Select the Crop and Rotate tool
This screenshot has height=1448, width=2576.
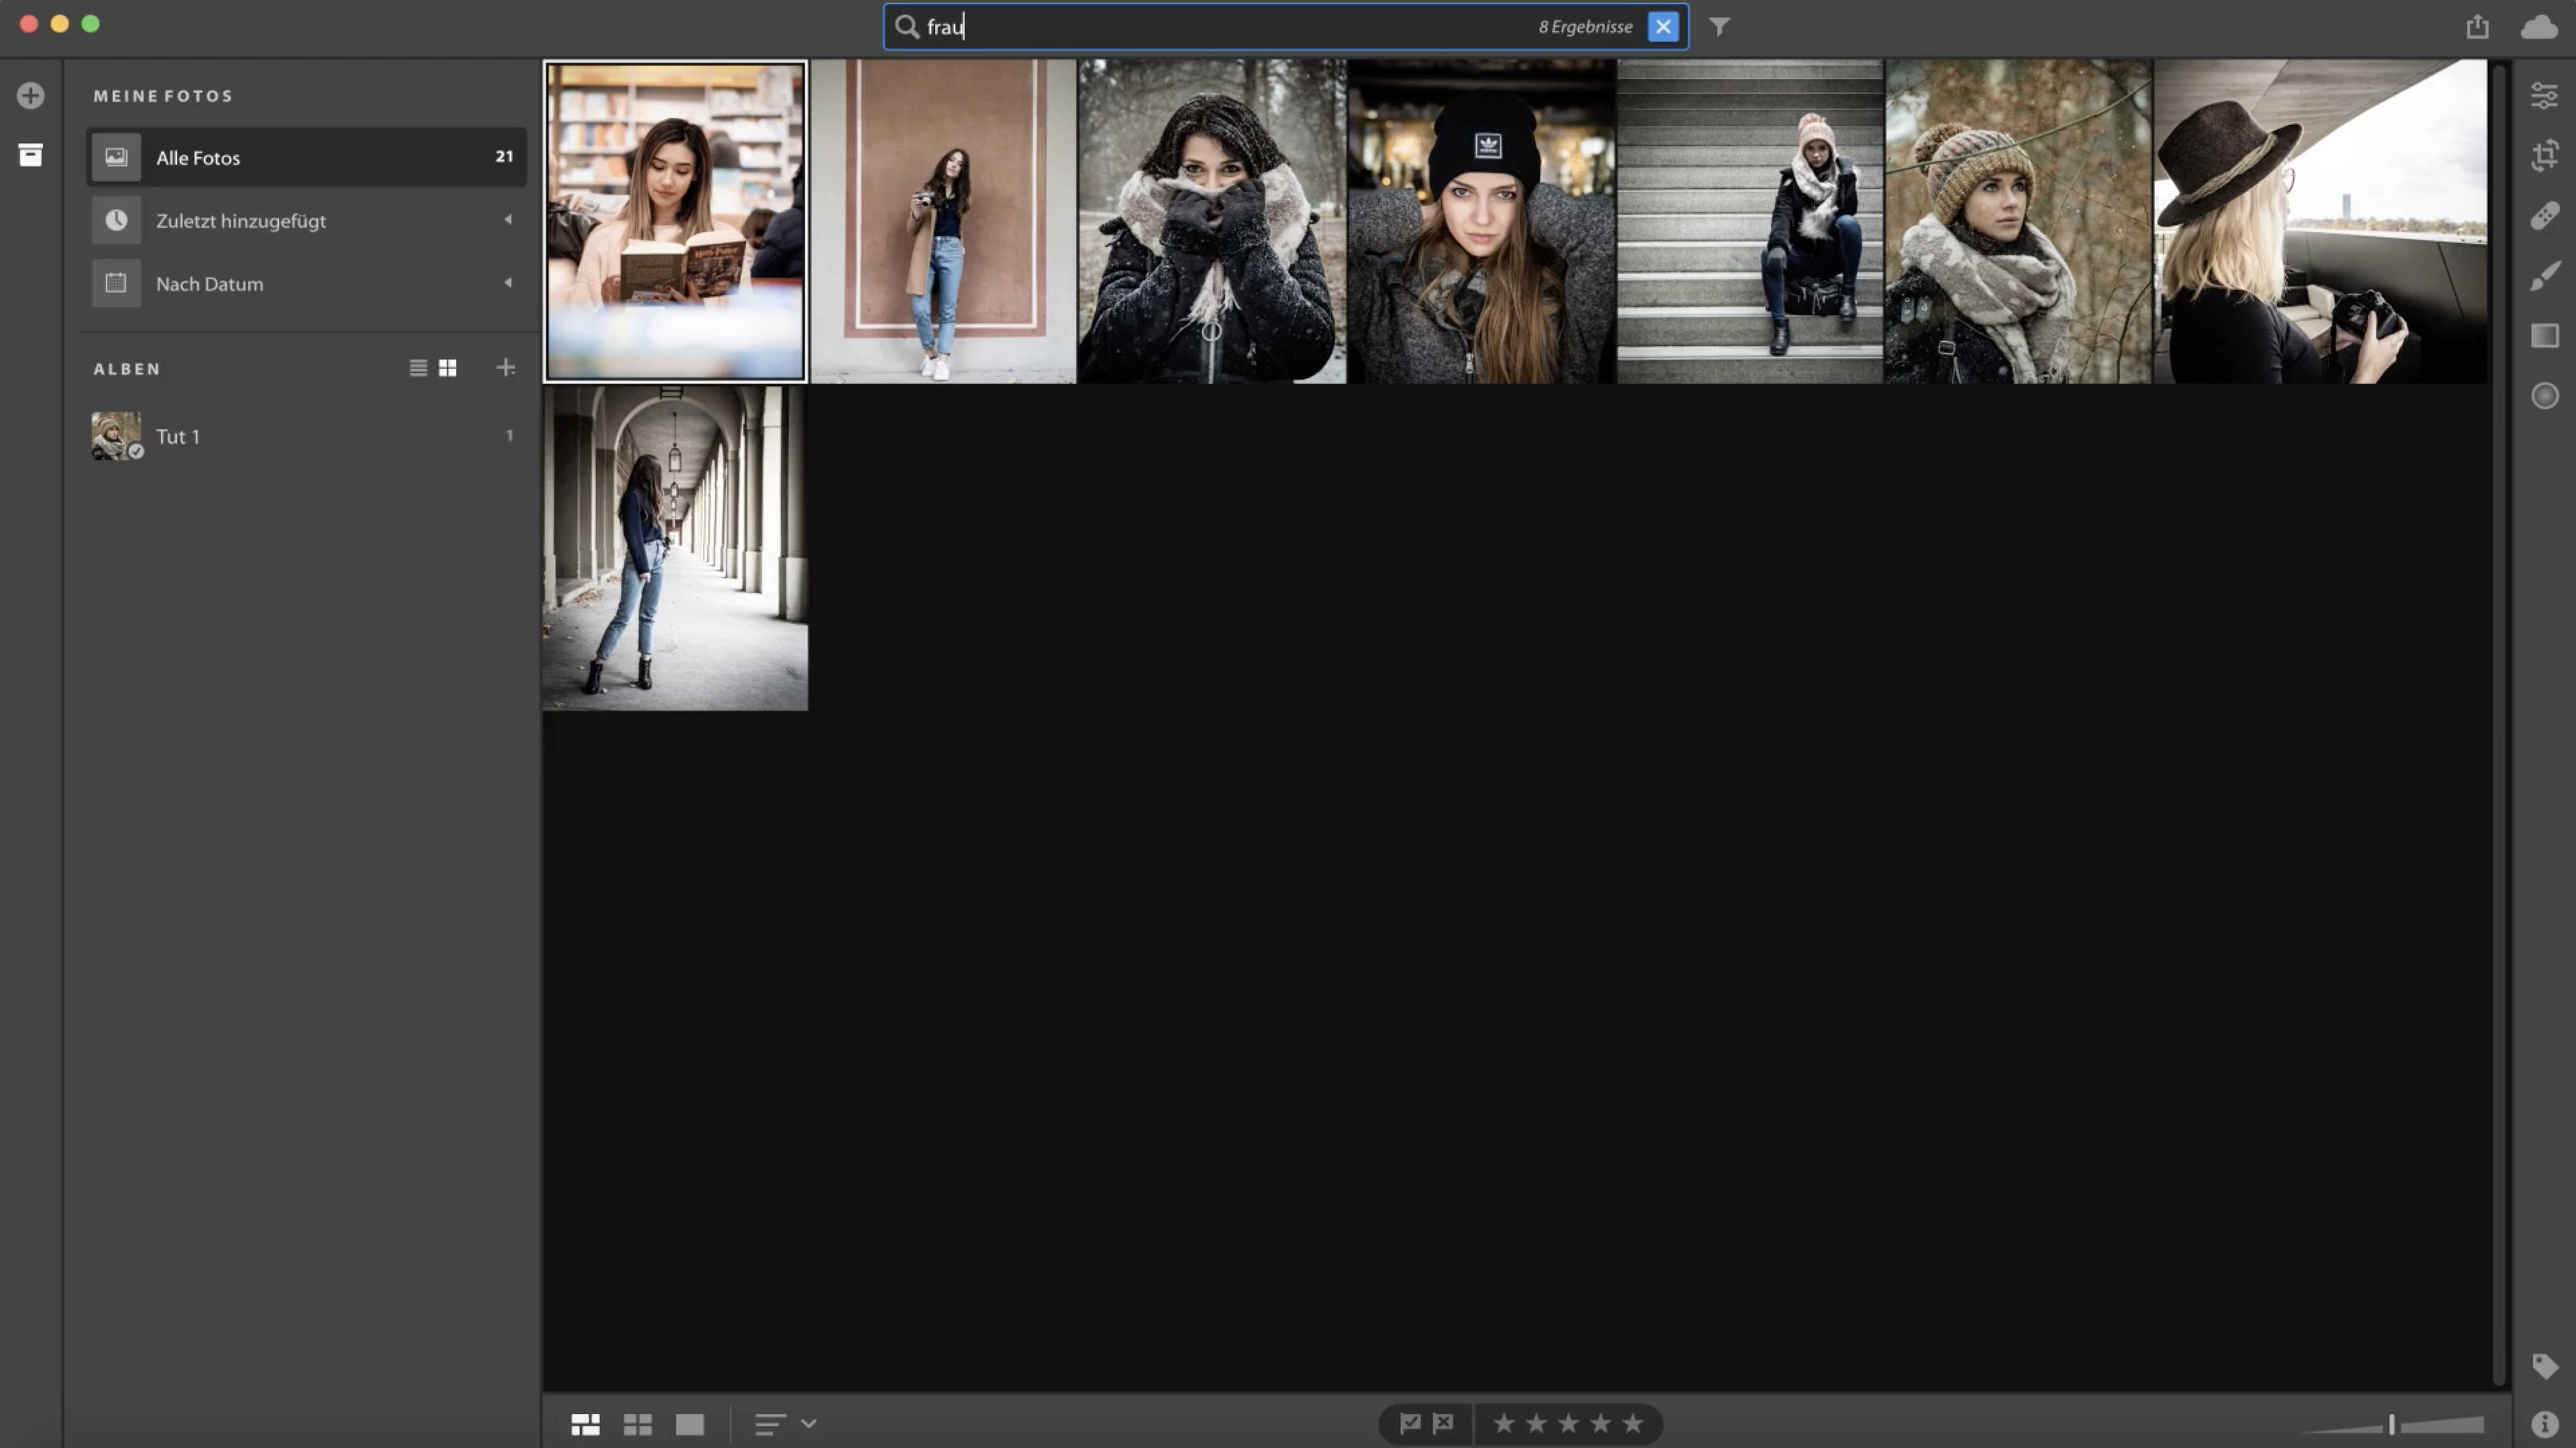click(2544, 155)
